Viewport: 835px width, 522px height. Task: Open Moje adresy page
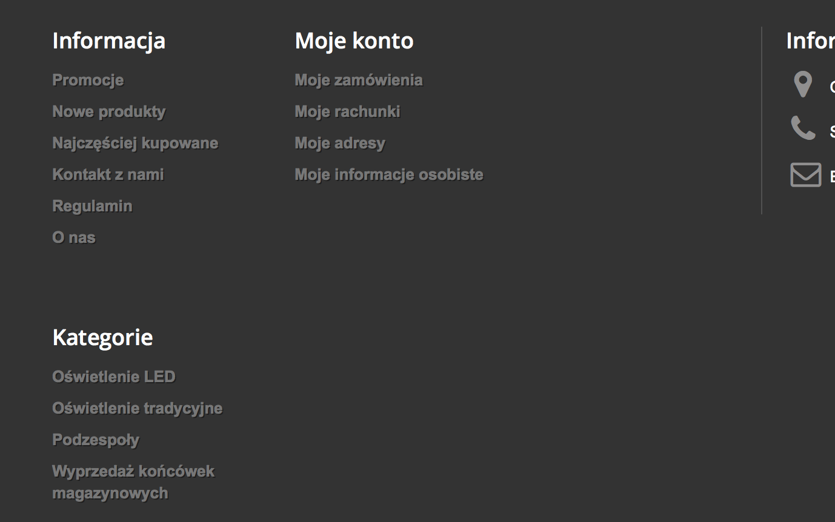tap(340, 143)
